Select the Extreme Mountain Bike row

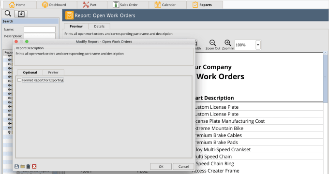(x=259, y=128)
